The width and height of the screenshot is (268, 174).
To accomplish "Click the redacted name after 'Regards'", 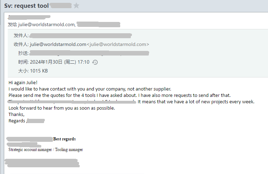I will point(36,121).
